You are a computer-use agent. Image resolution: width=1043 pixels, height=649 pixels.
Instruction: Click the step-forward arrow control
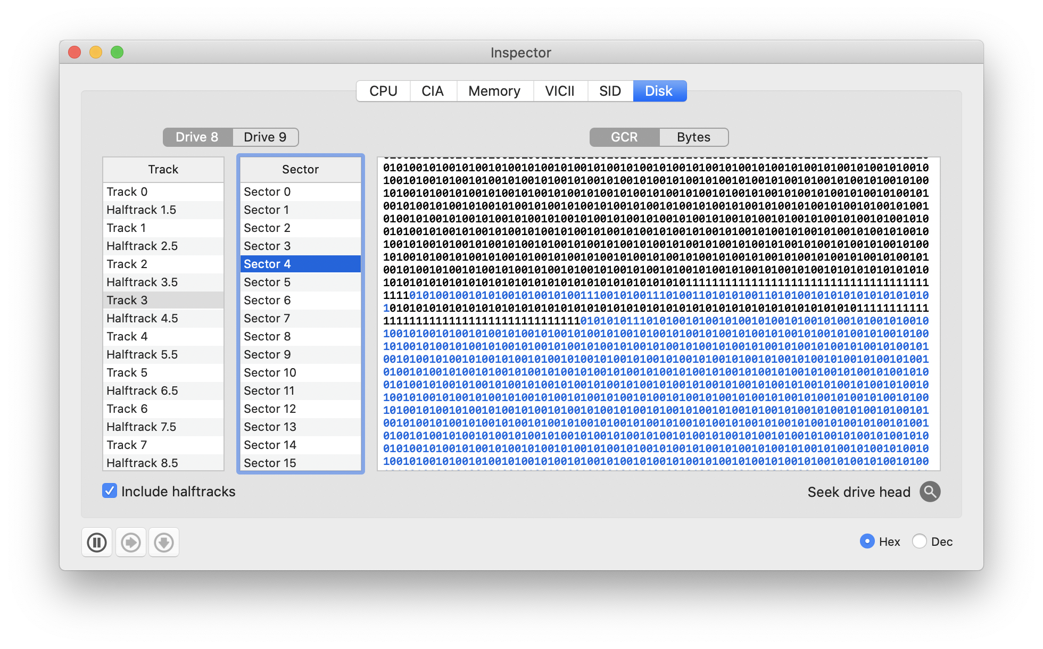(x=130, y=542)
